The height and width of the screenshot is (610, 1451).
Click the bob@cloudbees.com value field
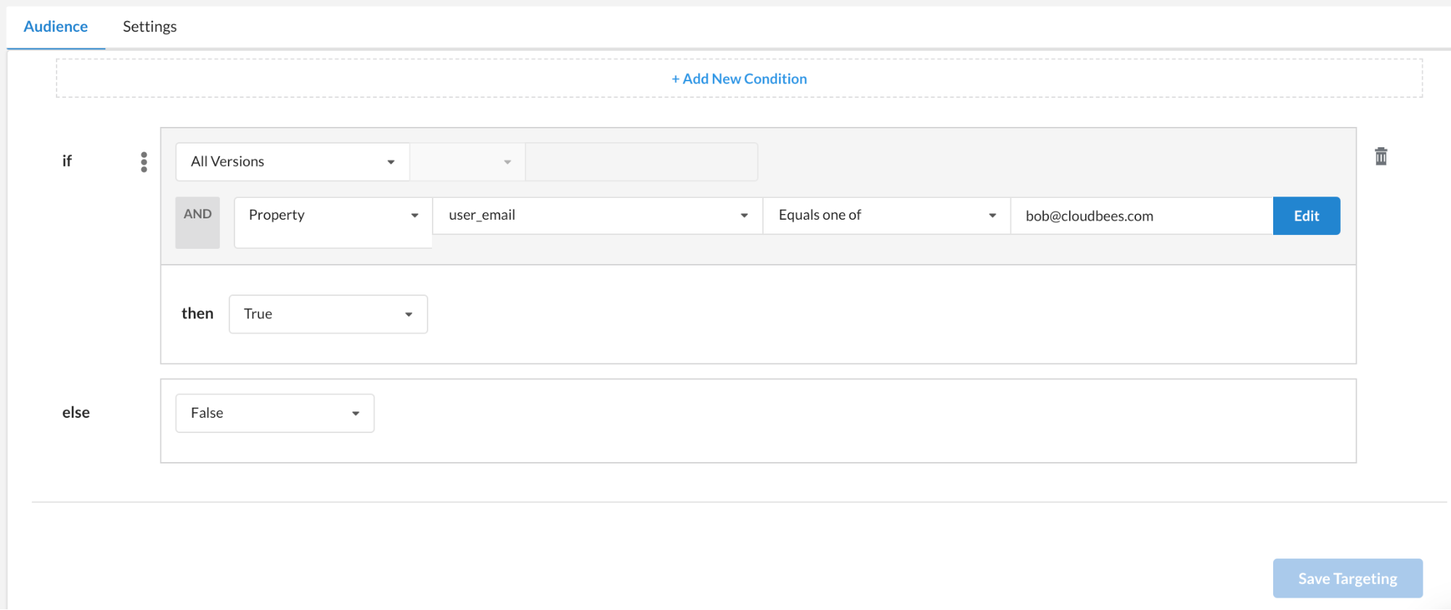pos(1142,215)
